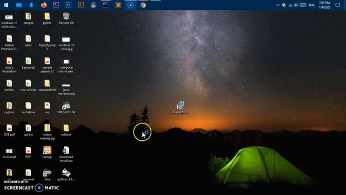Select the railsbox folder
Viewport: 346px width, 195px height.
coord(66,131)
